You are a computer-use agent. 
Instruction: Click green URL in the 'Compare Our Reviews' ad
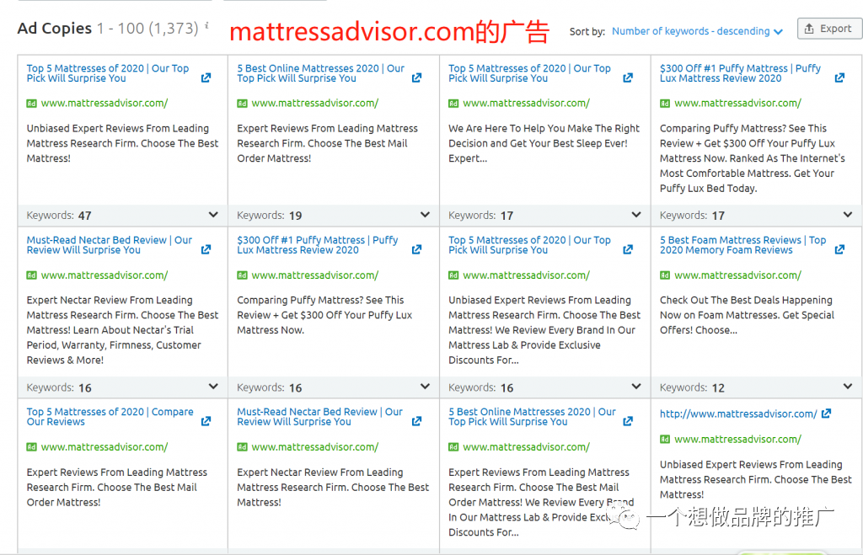point(105,446)
